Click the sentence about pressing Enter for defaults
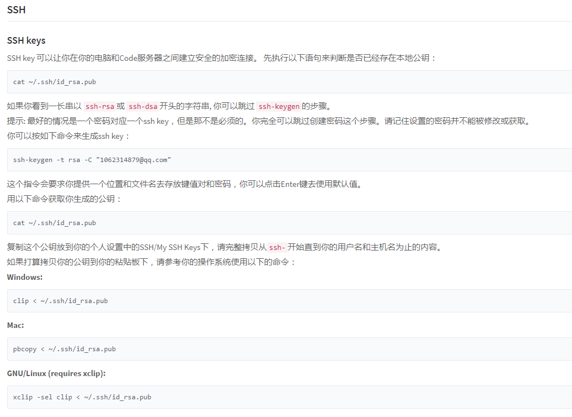This screenshot has height=417, width=572. pyautogui.click(x=183, y=184)
